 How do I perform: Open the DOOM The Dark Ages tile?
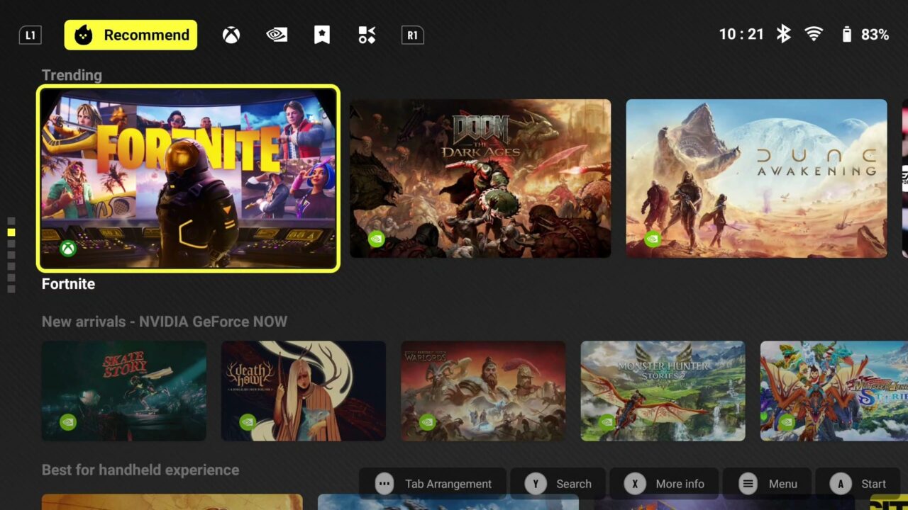(x=480, y=178)
